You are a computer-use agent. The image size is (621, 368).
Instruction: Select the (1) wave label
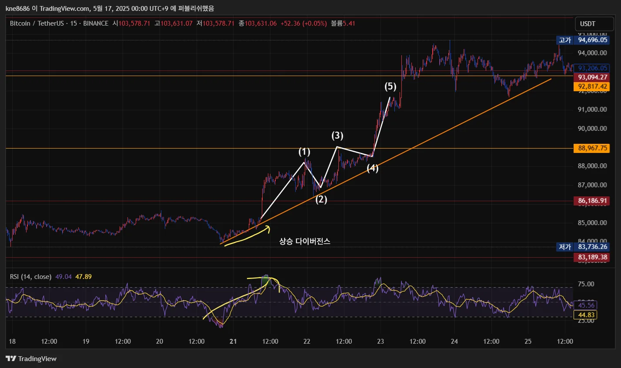point(304,152)
